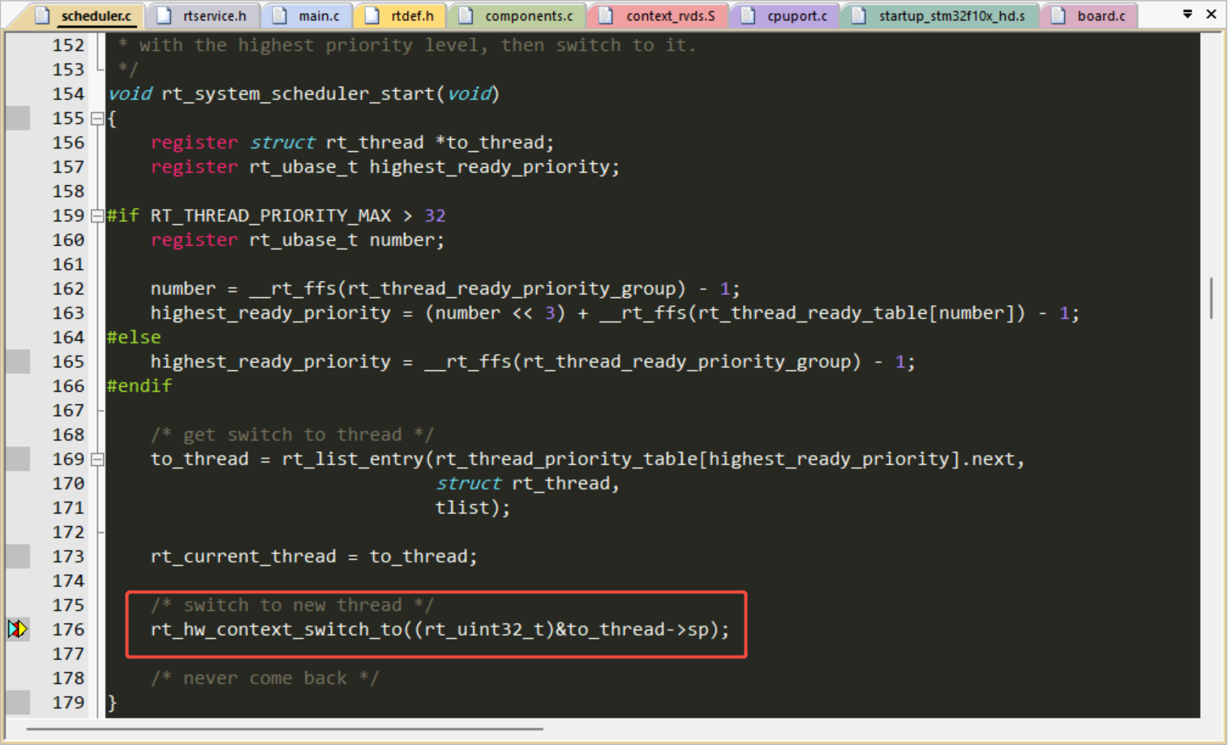The width and height of the screenshot is (1228, 745).
Task: Open the components.c tab
Action: coord(517,15)
